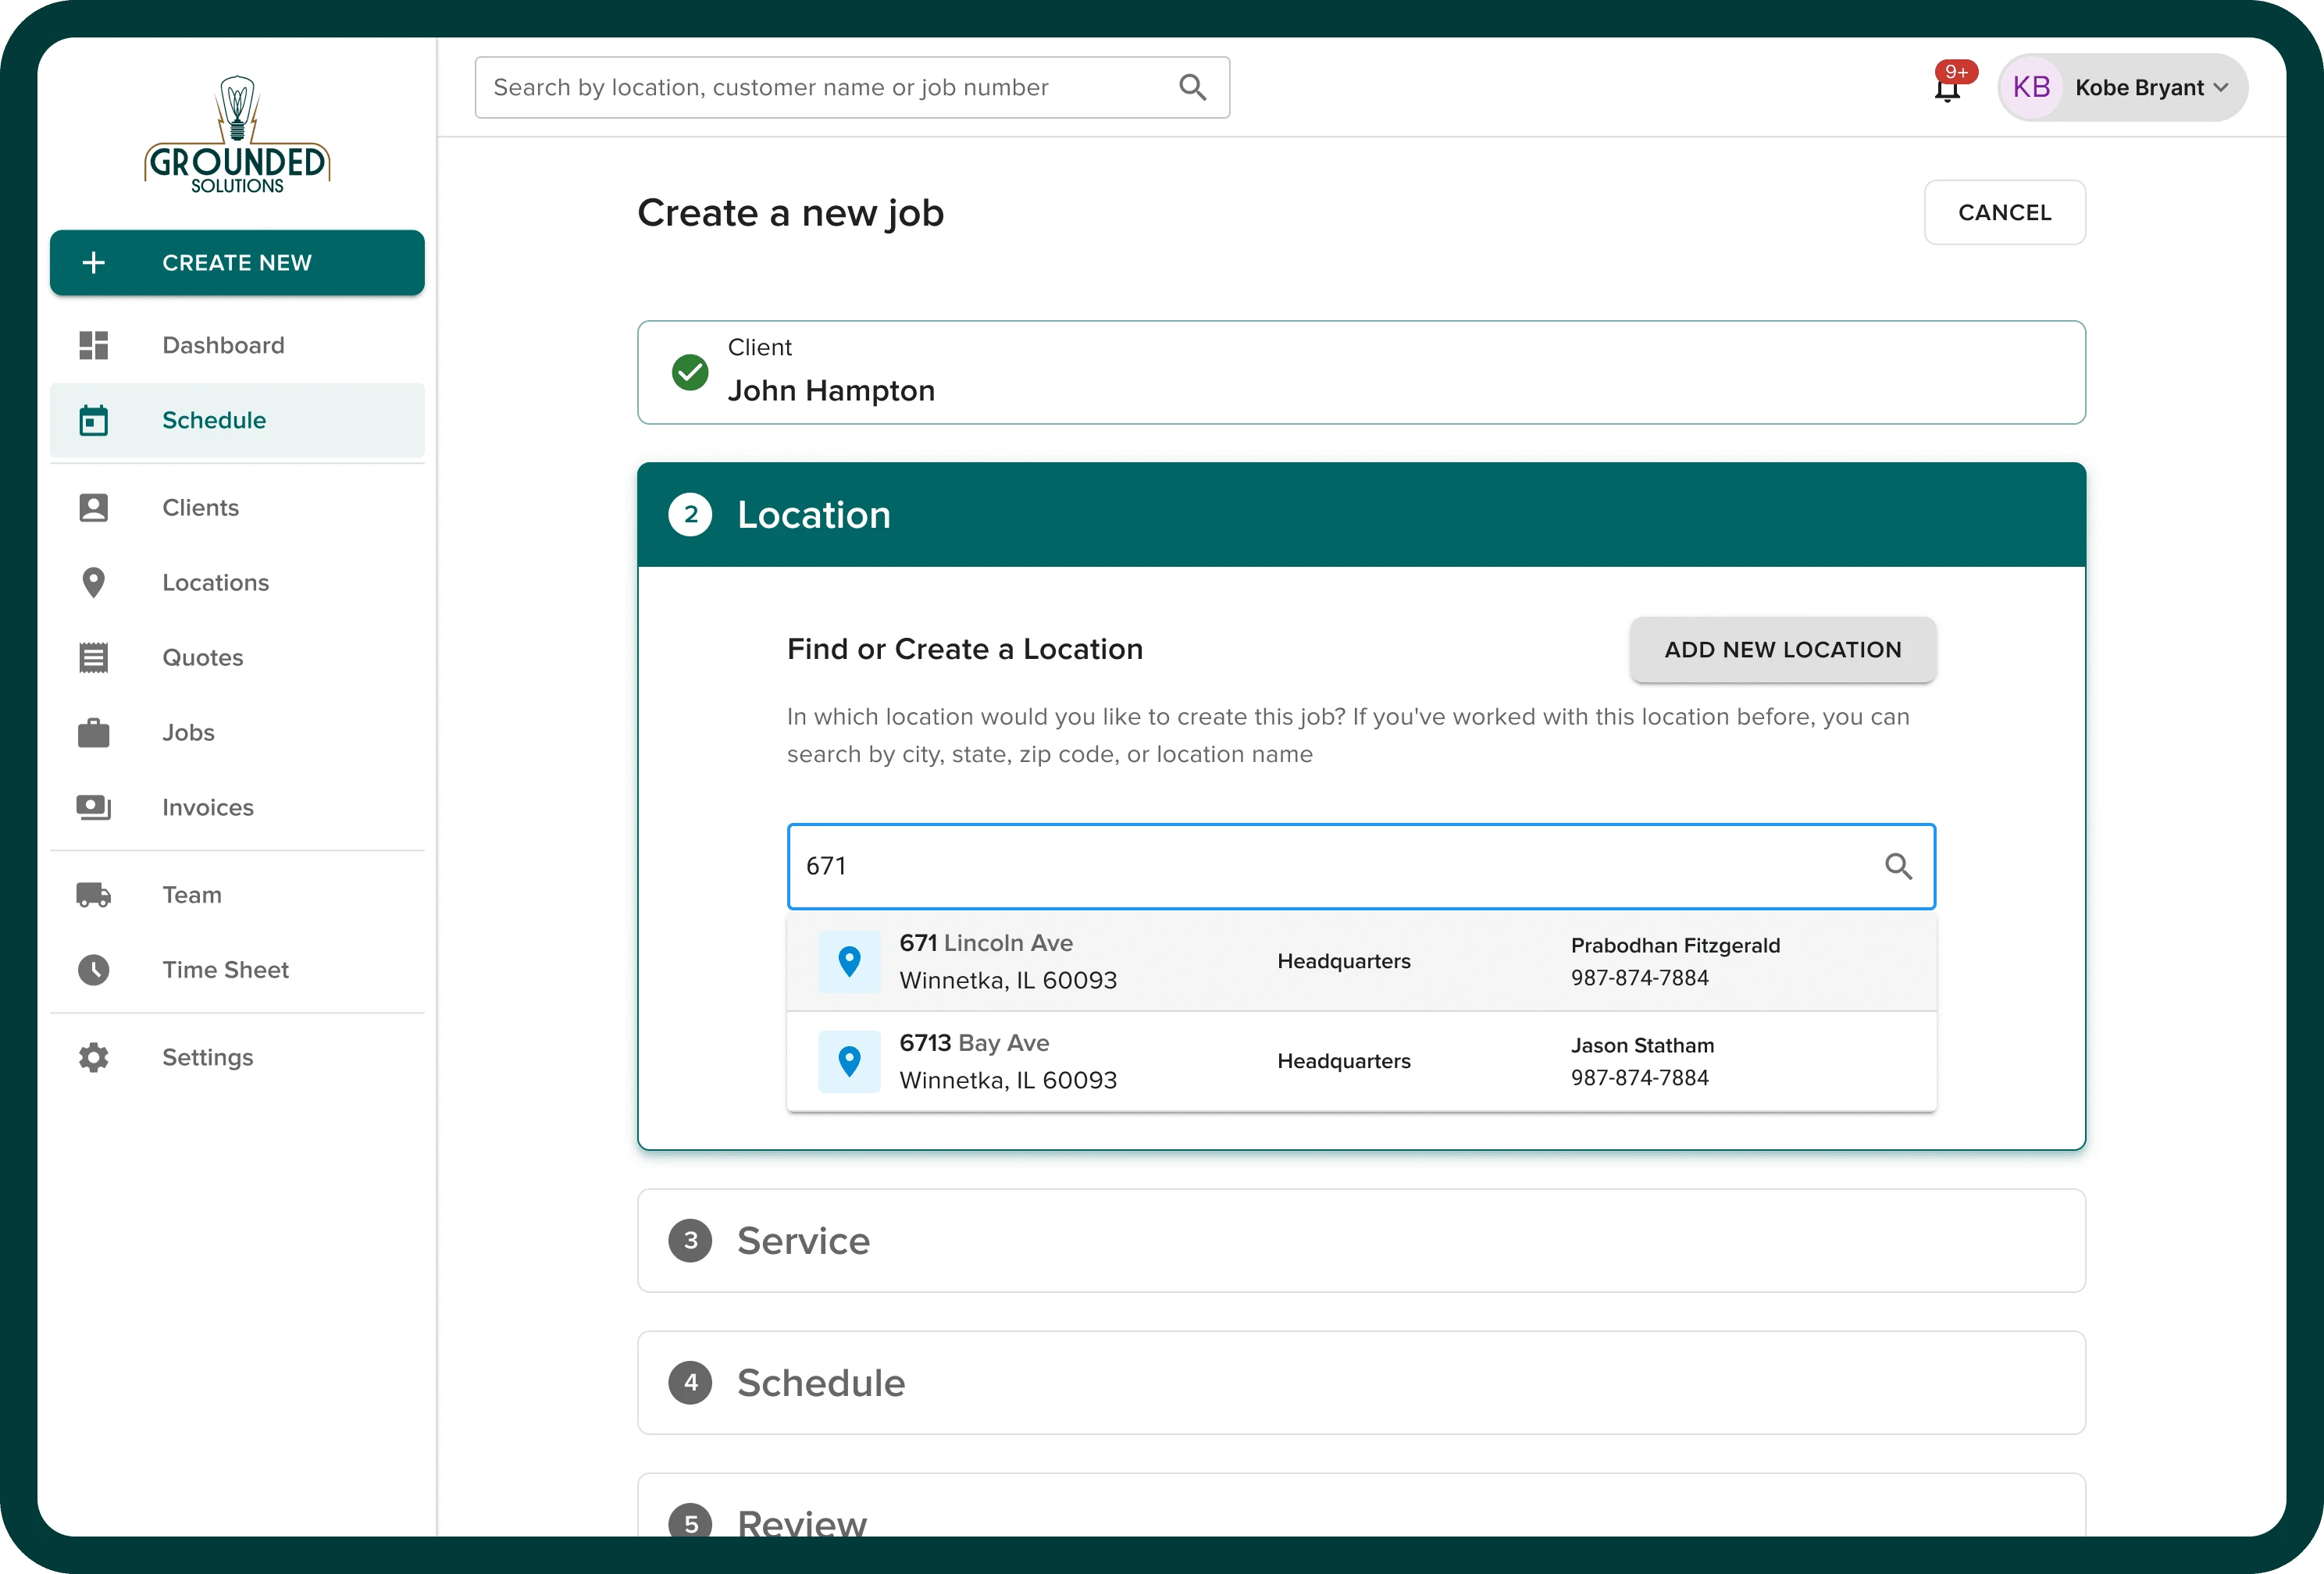The width and height of the screenshot is (2324, 1574).
Task: Click the Create a new job title
Action: point(791,213)
